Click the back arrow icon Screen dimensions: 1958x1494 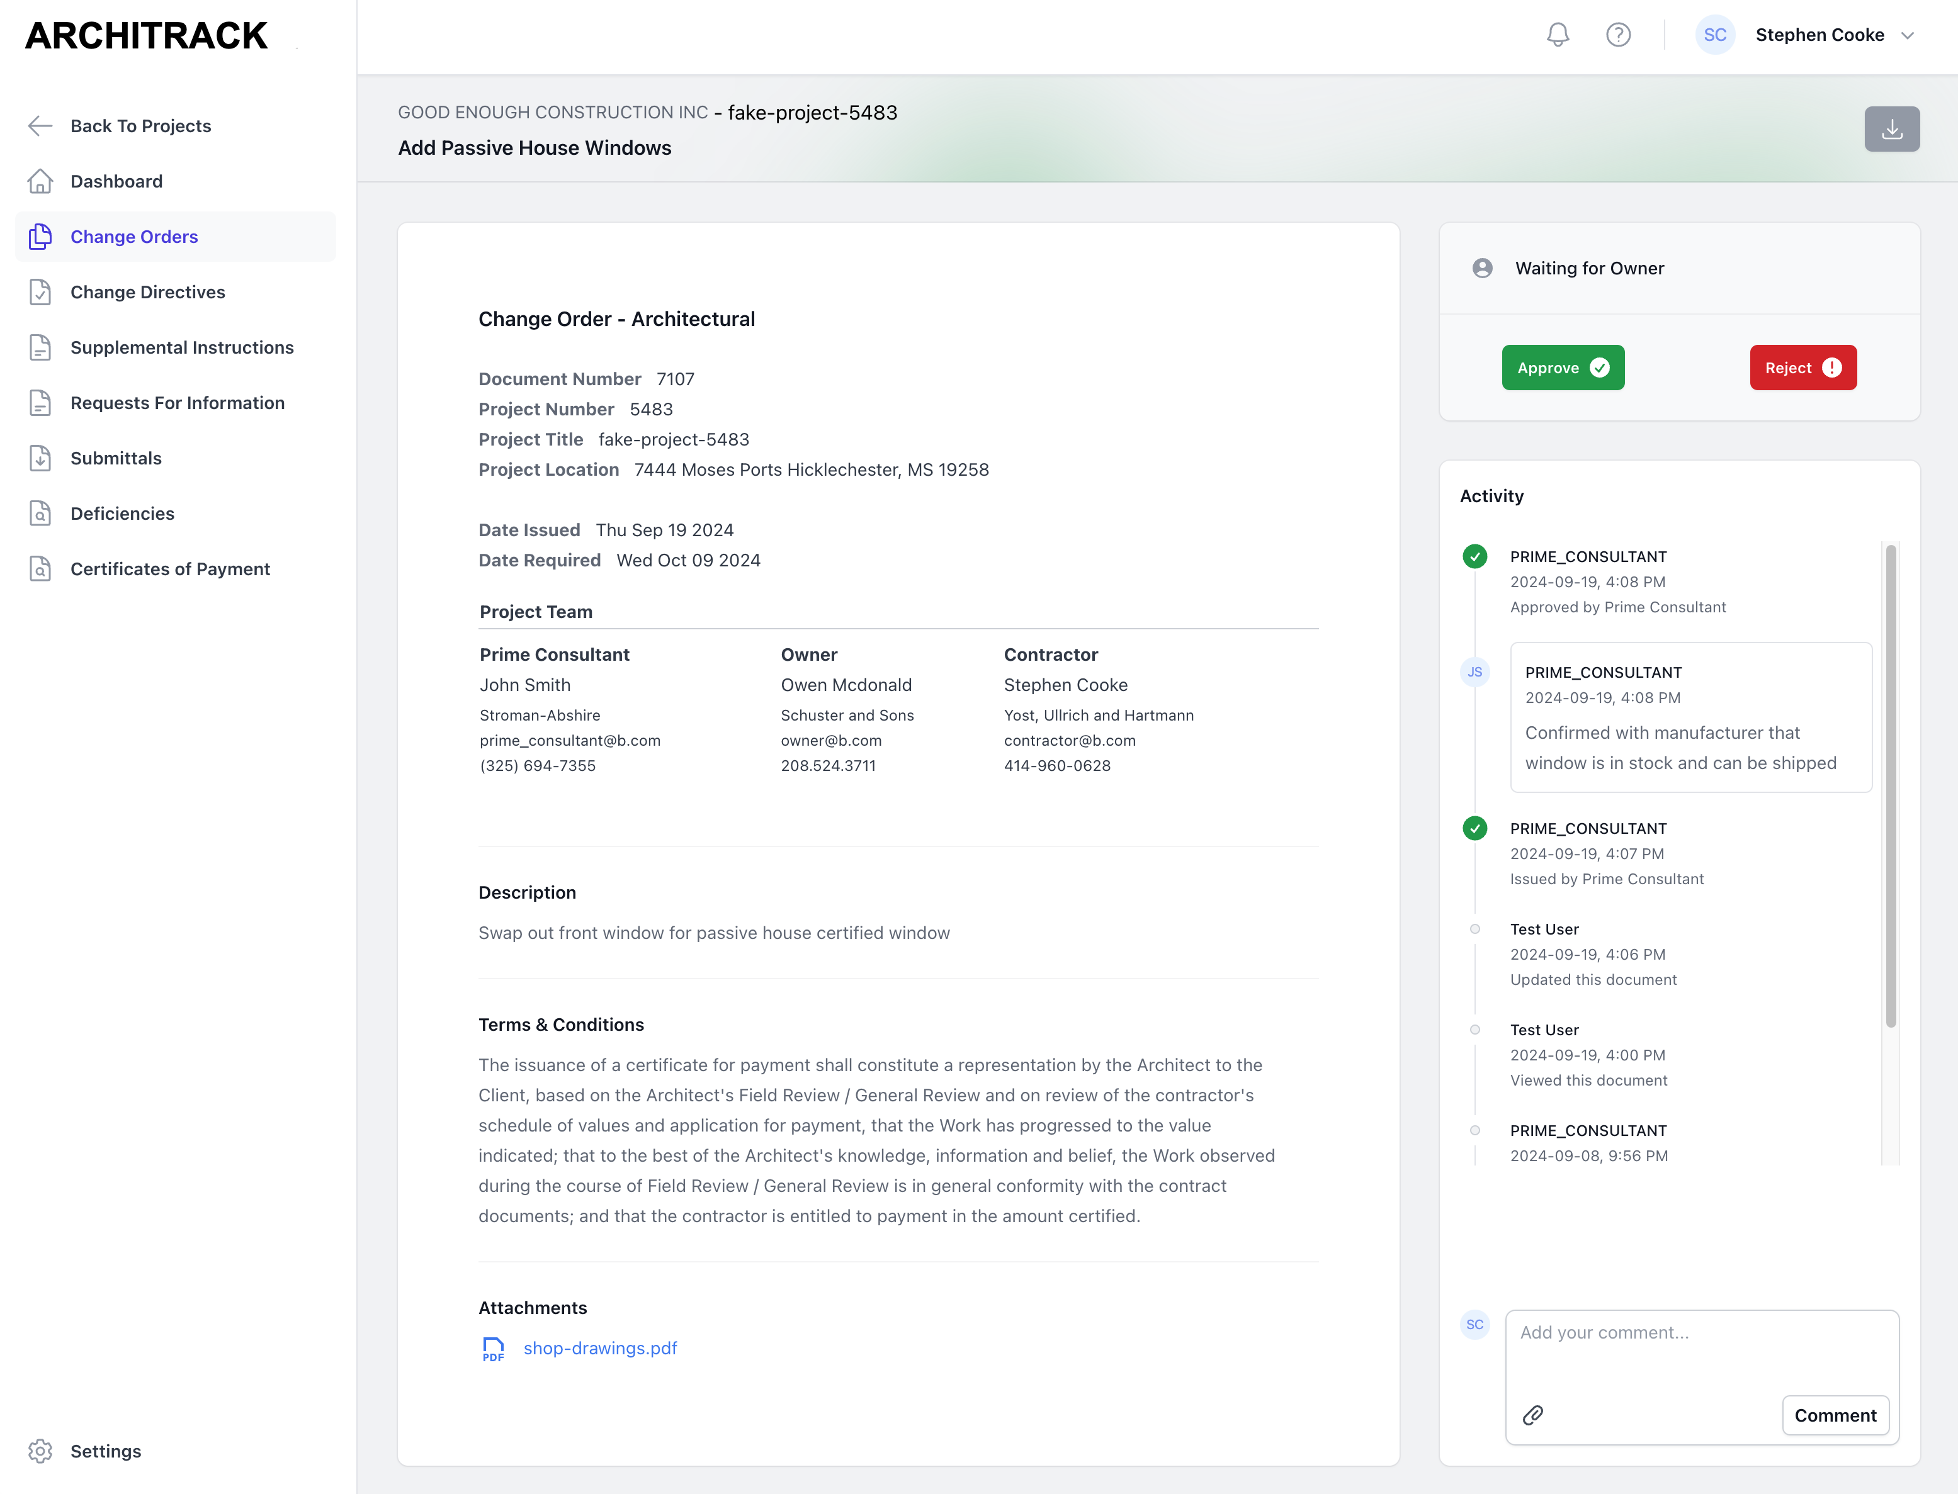click(40, 126)
